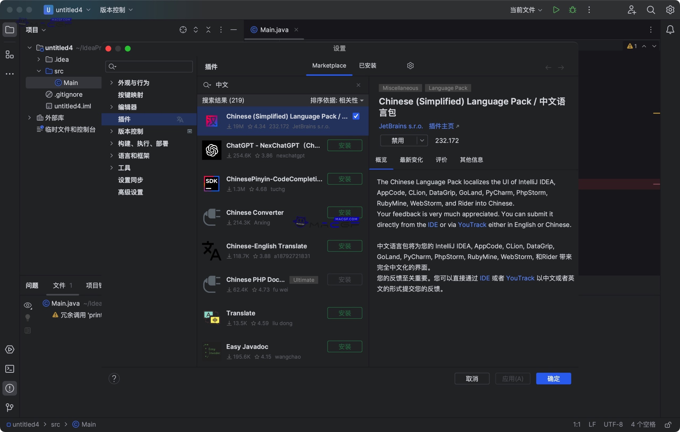The width and height of the screenshot is (680, 432).
Task: Open search everywhere magnifier
Action: coord(651,10)
